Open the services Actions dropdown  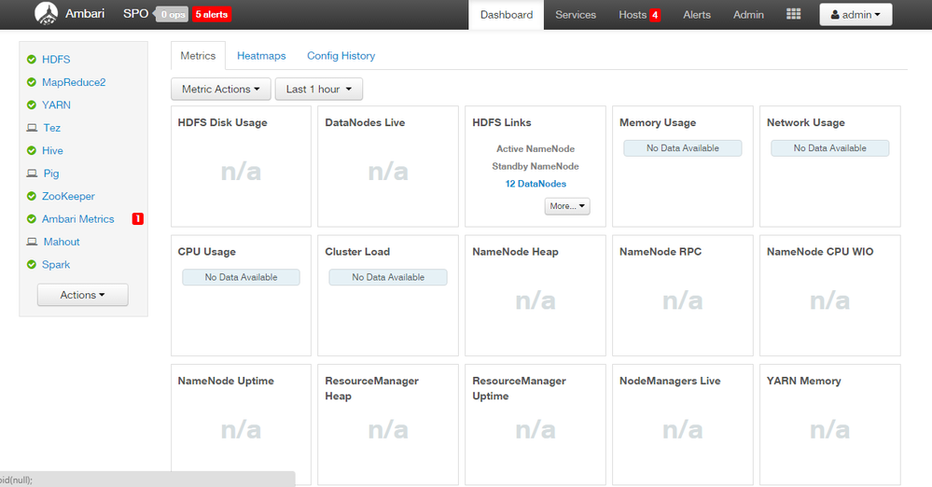83,295
